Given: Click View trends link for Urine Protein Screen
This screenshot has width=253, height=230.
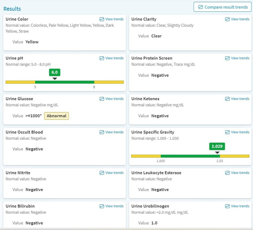Looking at the screenshot, I should coord(240,58).
